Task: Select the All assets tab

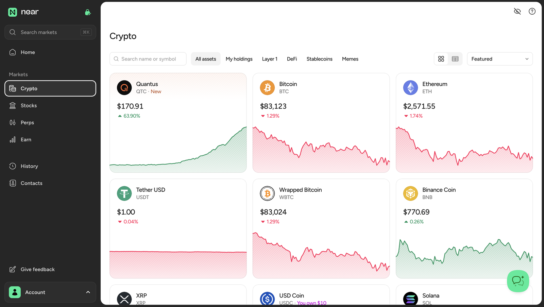Action: [206, 59]
